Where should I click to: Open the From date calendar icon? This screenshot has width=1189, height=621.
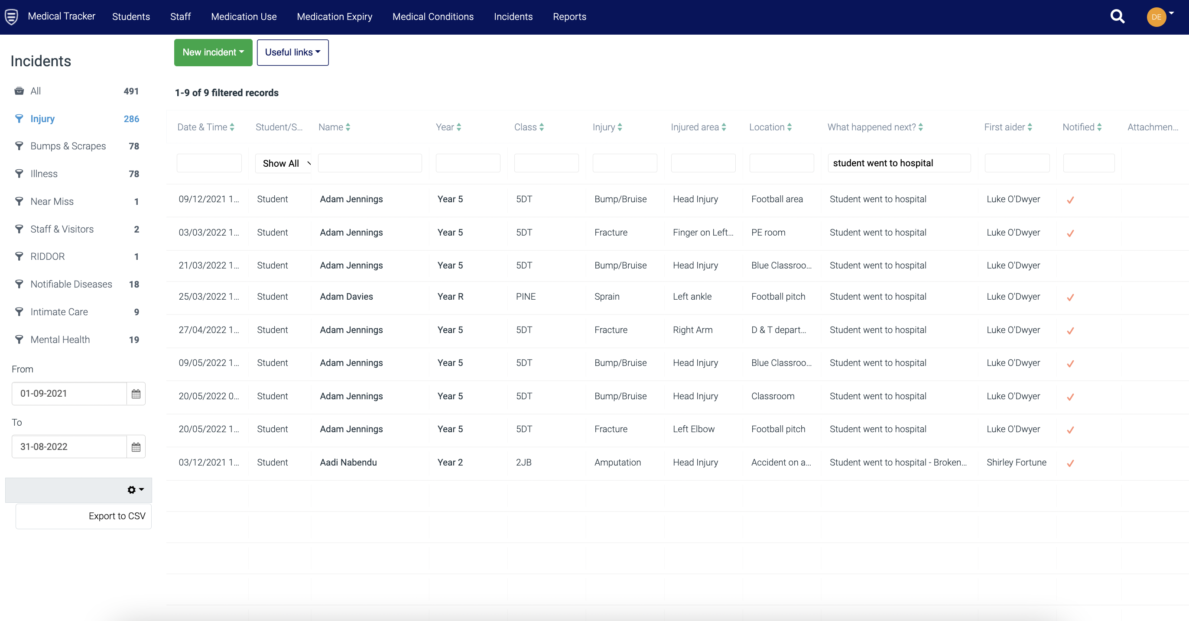[136, 394]
